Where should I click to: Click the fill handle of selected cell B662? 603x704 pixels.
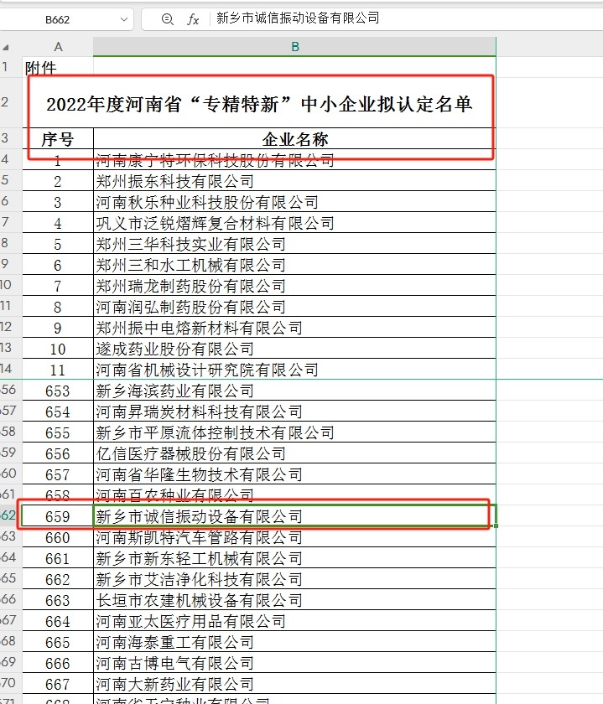pyautogui.click(x=496, y=526)
